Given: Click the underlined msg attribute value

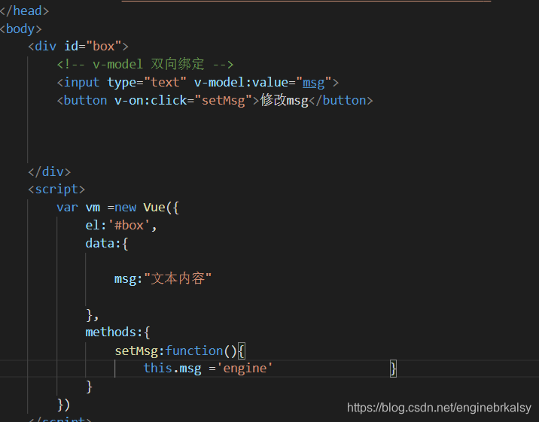Looking at the screenshot, I should 313,83.
